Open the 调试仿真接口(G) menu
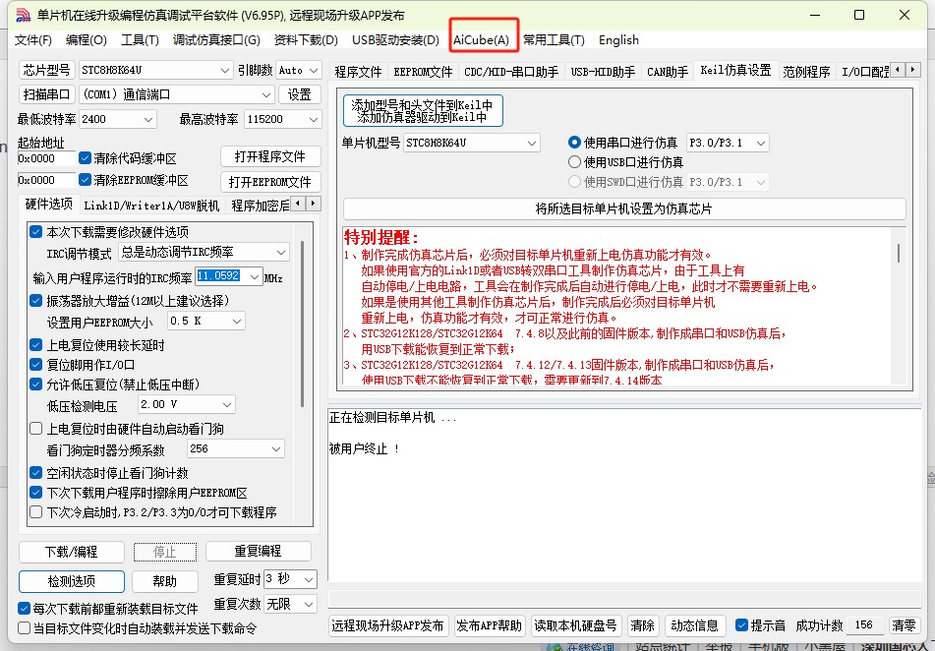The image size is (935, 651). point(216,40)
